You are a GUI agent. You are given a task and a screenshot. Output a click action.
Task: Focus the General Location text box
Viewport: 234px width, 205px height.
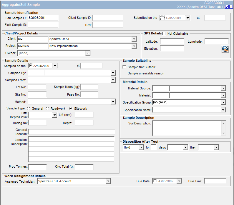tap(72, 132)
